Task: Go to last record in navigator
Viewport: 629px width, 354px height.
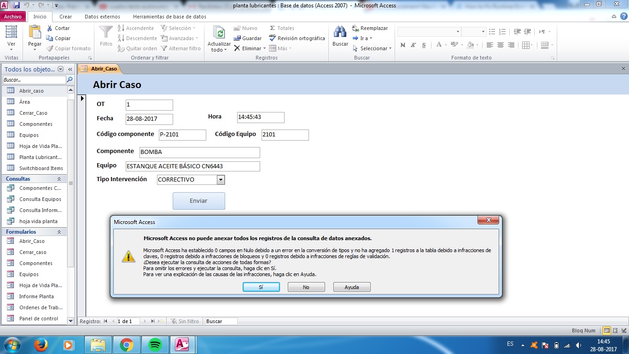Action: (153, 321)
